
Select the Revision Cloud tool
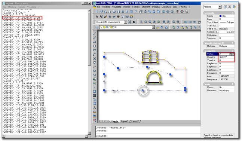pyautogui.click(x=95, y=62)
